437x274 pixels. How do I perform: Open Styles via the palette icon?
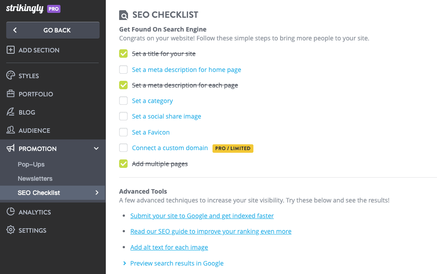click(11, 75)
